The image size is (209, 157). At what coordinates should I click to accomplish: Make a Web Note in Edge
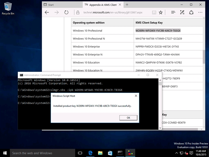click(x=182, y=12)
